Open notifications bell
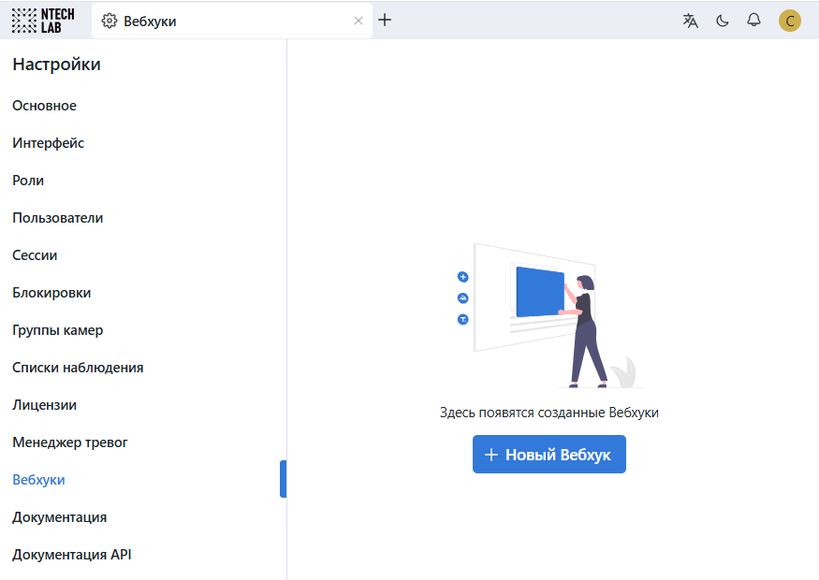The width and height of the screenshot is (819, 580). point(753,21)
